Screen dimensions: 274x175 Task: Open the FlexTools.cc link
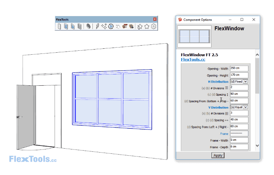tap(193, 60)
